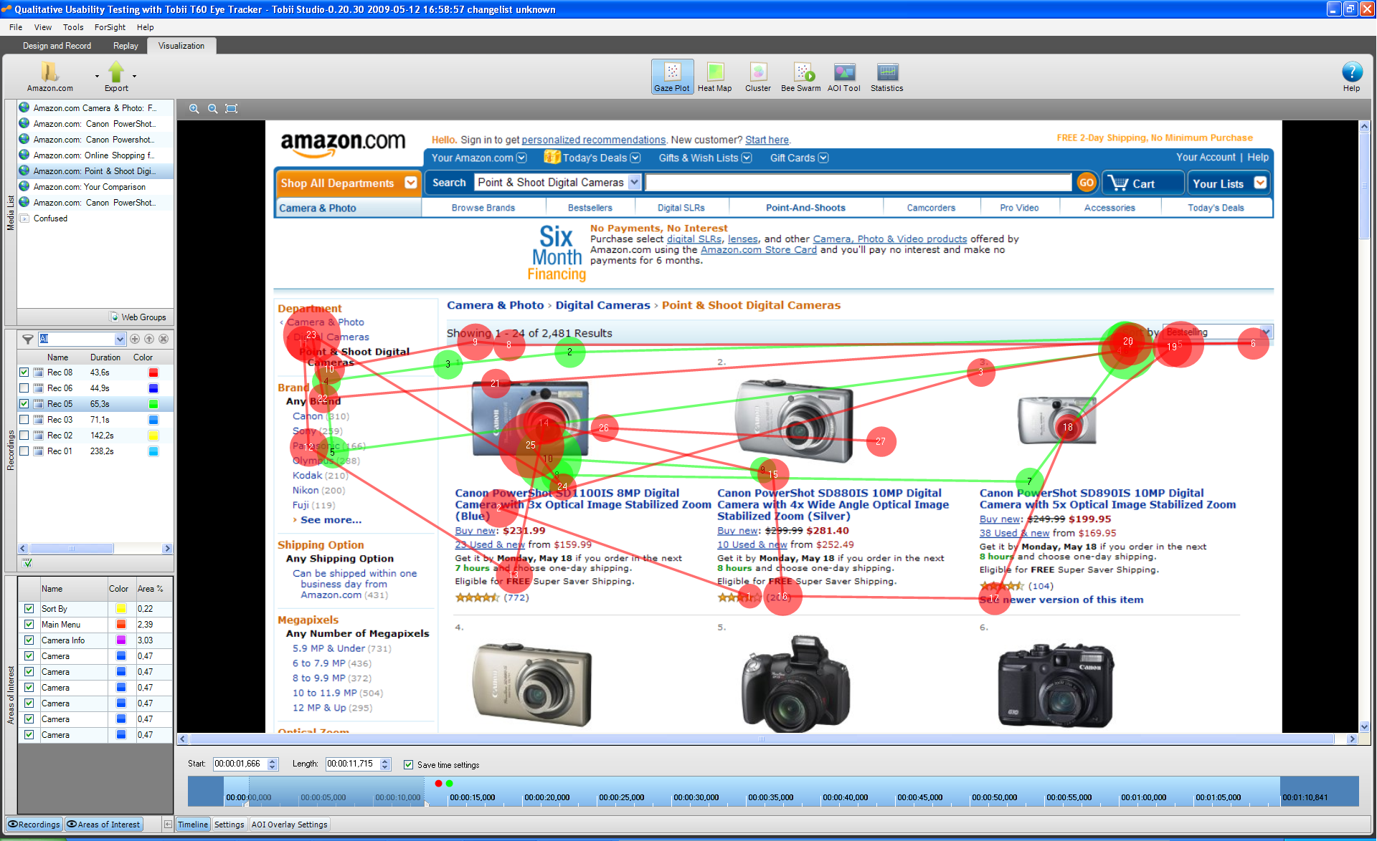
Task: Change the Camera Info magenta color swatch
Action: [x=121, y=640]
